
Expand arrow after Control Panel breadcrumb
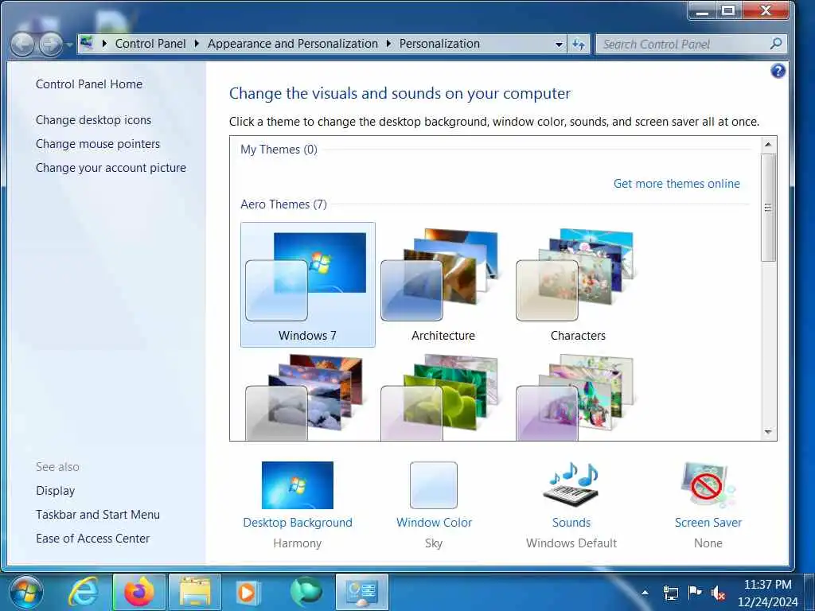197,44
